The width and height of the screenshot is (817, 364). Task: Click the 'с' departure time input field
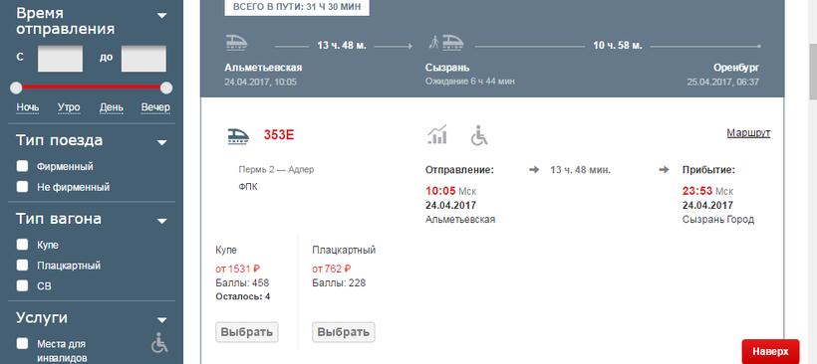tap(60, 59)
